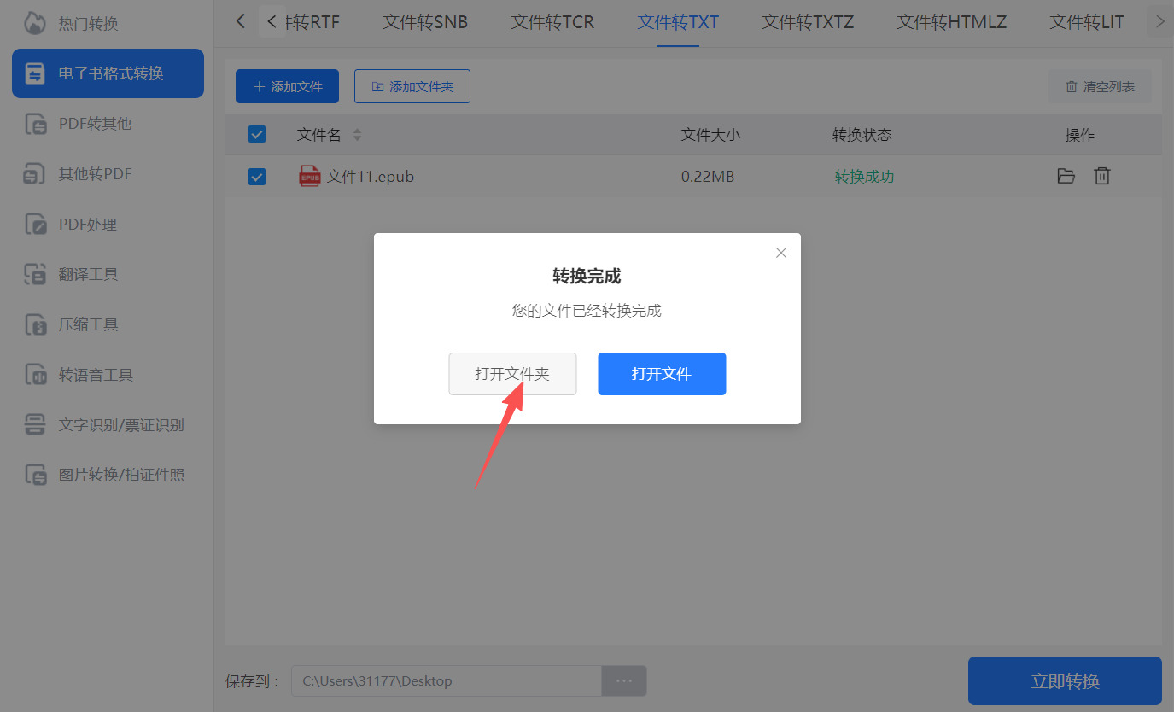Click the 添加文件 button
This screenshot has height=712, width=1174.
[x=287, y=86]
